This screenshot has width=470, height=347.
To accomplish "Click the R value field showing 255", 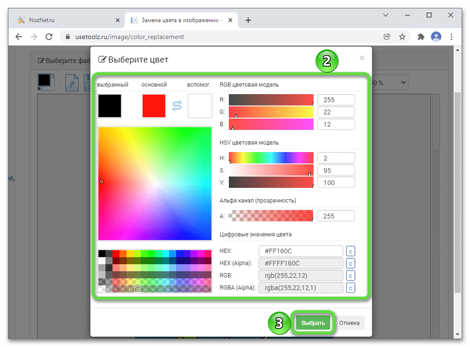I will (336, 100).
